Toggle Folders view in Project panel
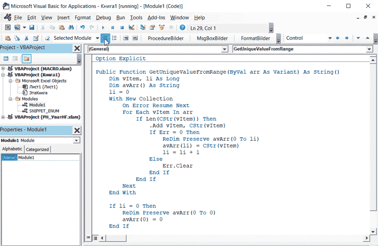 click(26, 58)
